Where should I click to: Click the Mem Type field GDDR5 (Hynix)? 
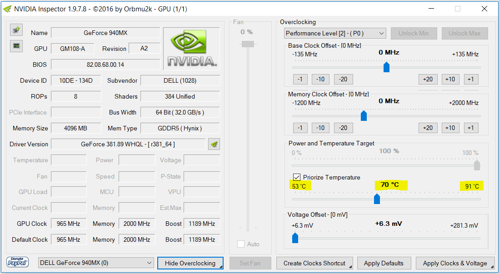click(180, 128)
